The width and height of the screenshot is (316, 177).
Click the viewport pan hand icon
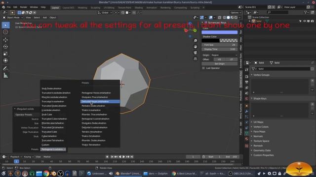point(196,47)
